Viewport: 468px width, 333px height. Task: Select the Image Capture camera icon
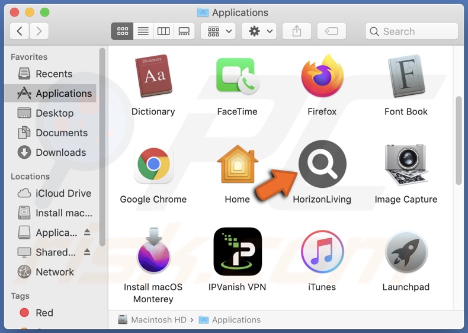(406, 164)
